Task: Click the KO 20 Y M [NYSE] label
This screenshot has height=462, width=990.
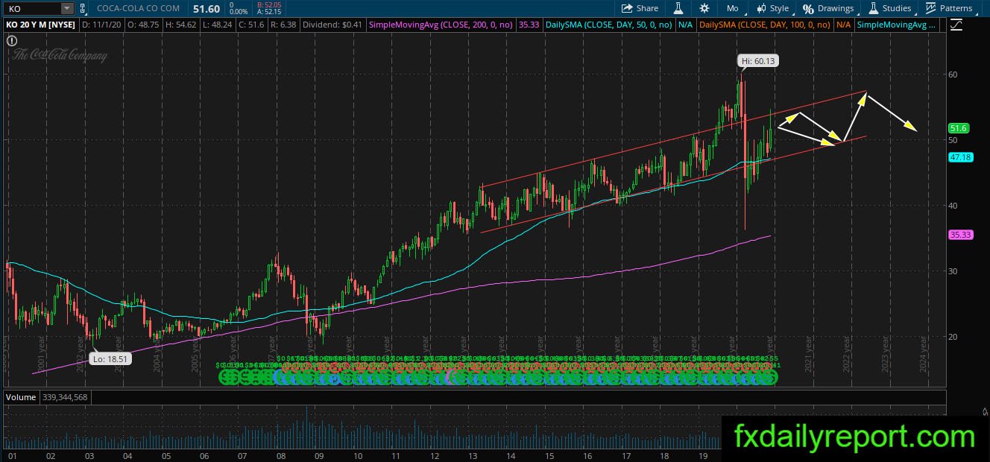Action: pos(42,25)
